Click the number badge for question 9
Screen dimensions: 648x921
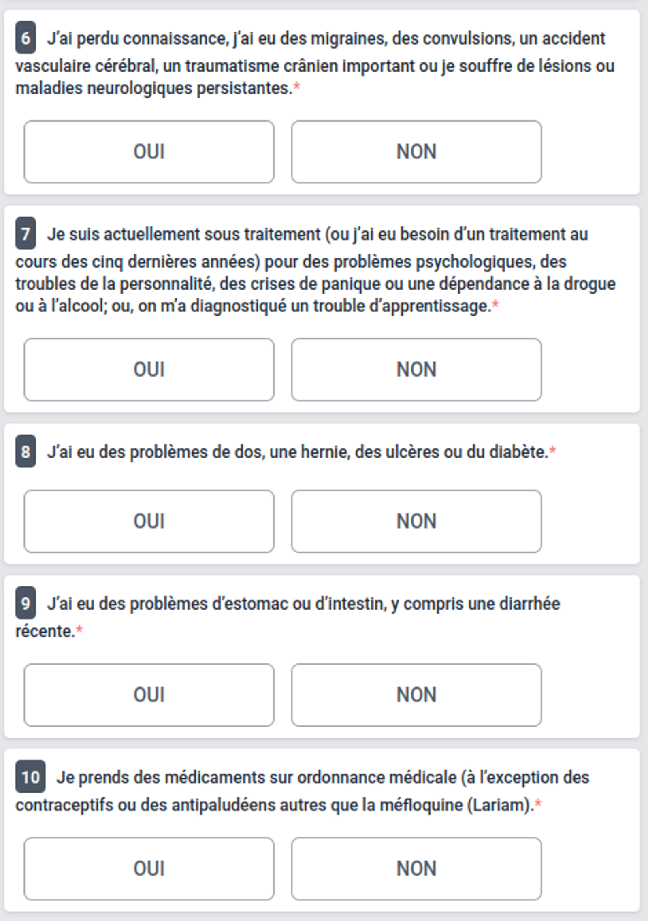[25, 603]
